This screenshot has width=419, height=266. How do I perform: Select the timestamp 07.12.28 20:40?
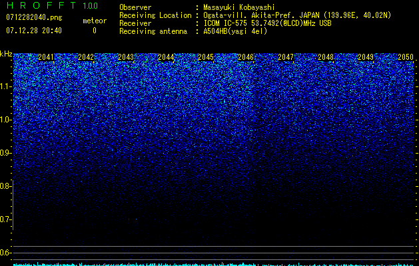point(34,31)
